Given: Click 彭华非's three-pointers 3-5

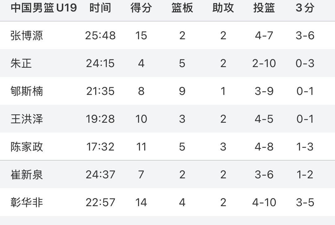Looking at the screenshot, I should (x=305, y=202).
